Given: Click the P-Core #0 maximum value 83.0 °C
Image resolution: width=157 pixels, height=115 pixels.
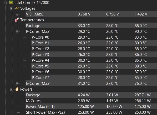Looking at the screenshot, I should [141, 37].
